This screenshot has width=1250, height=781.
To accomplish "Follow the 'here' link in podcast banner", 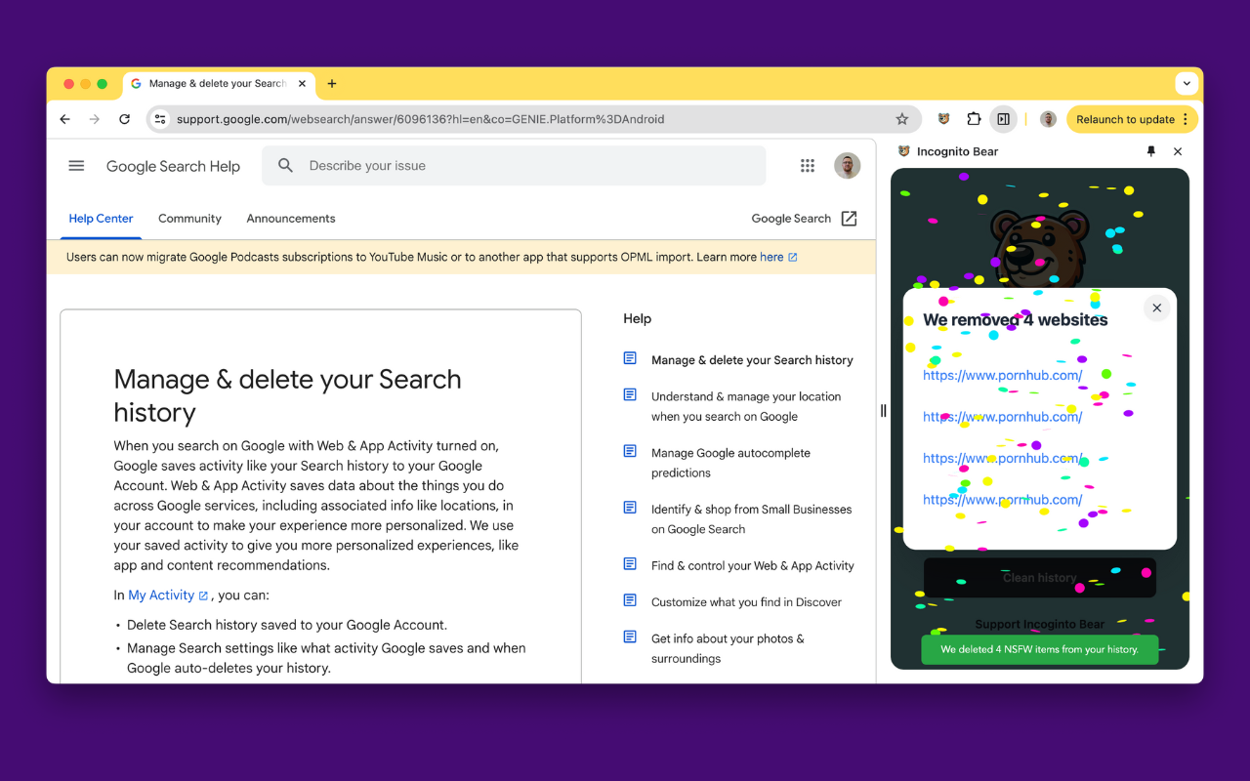I will pos(778,258).
